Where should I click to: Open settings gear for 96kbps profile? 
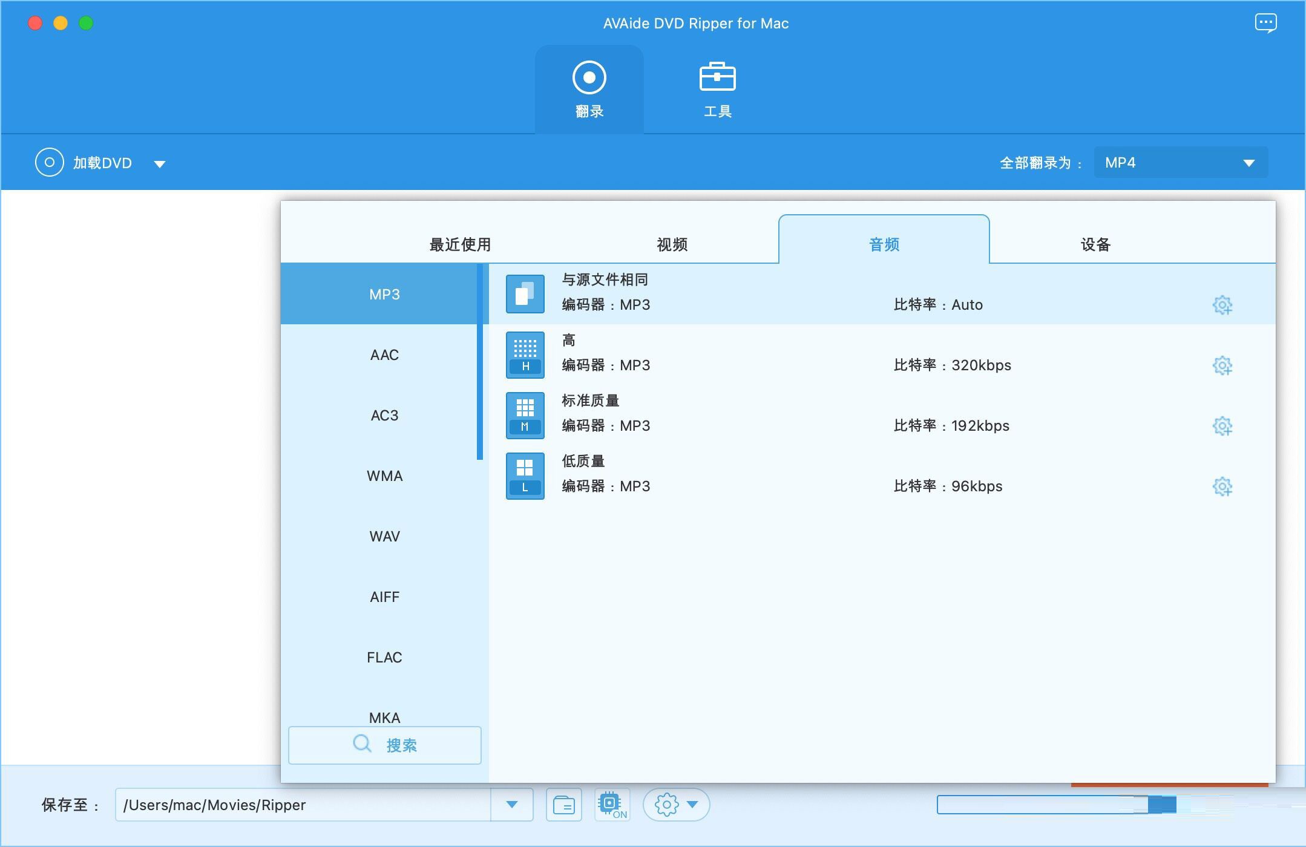pyautogui.click(x=1222, y=486)
